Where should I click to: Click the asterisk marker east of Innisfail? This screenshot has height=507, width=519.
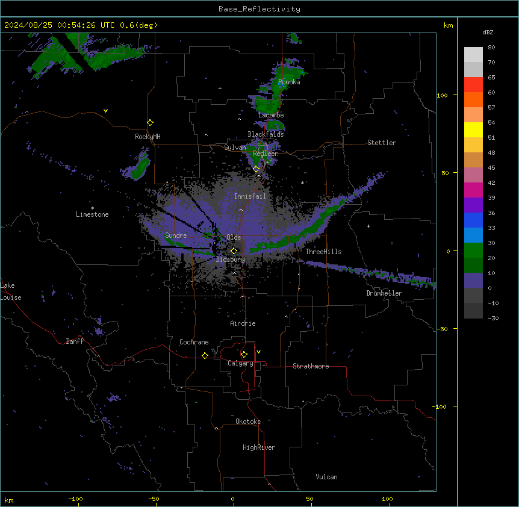click(302, 182)
